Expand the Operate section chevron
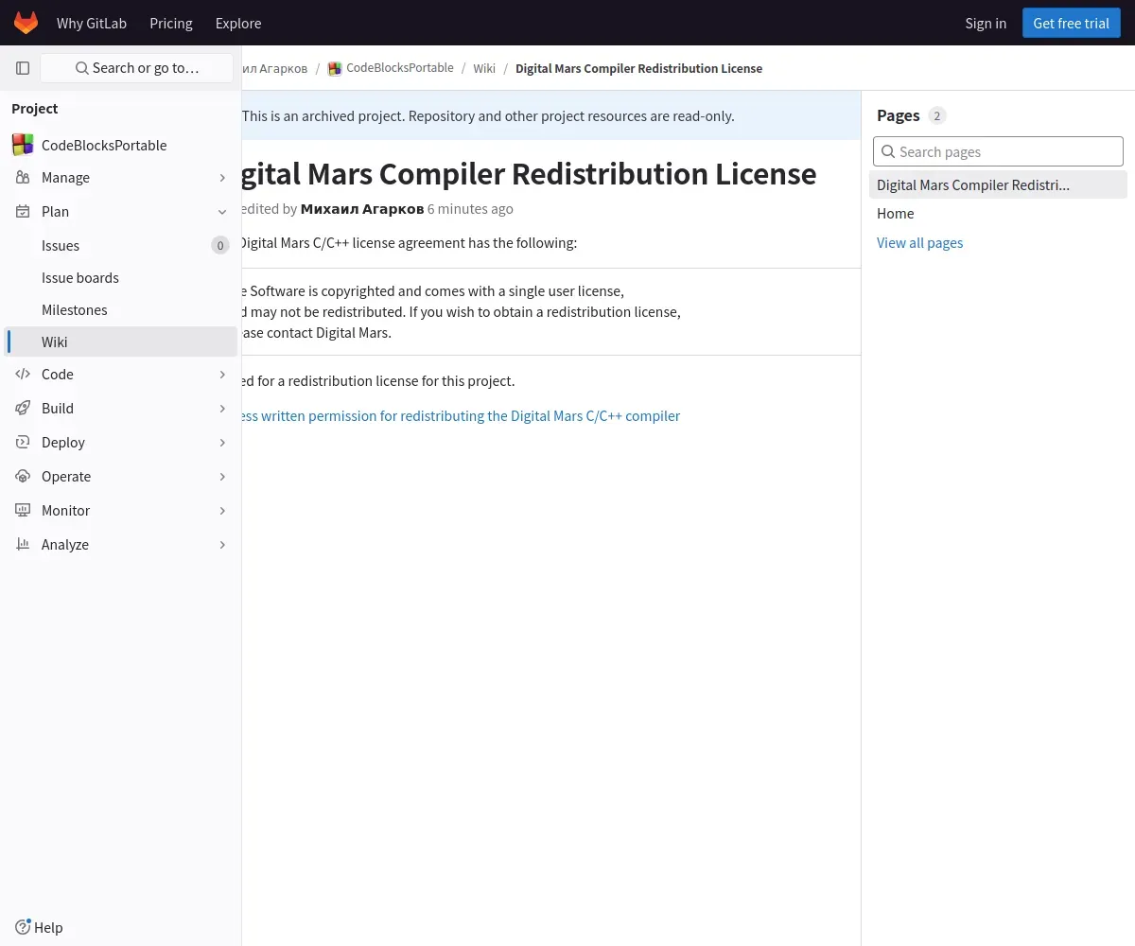The width and height of the screenshot is (1135, 946). 222,477
